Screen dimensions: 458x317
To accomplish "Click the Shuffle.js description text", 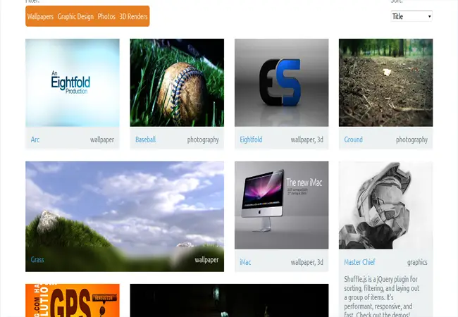I will click(382, 297).
